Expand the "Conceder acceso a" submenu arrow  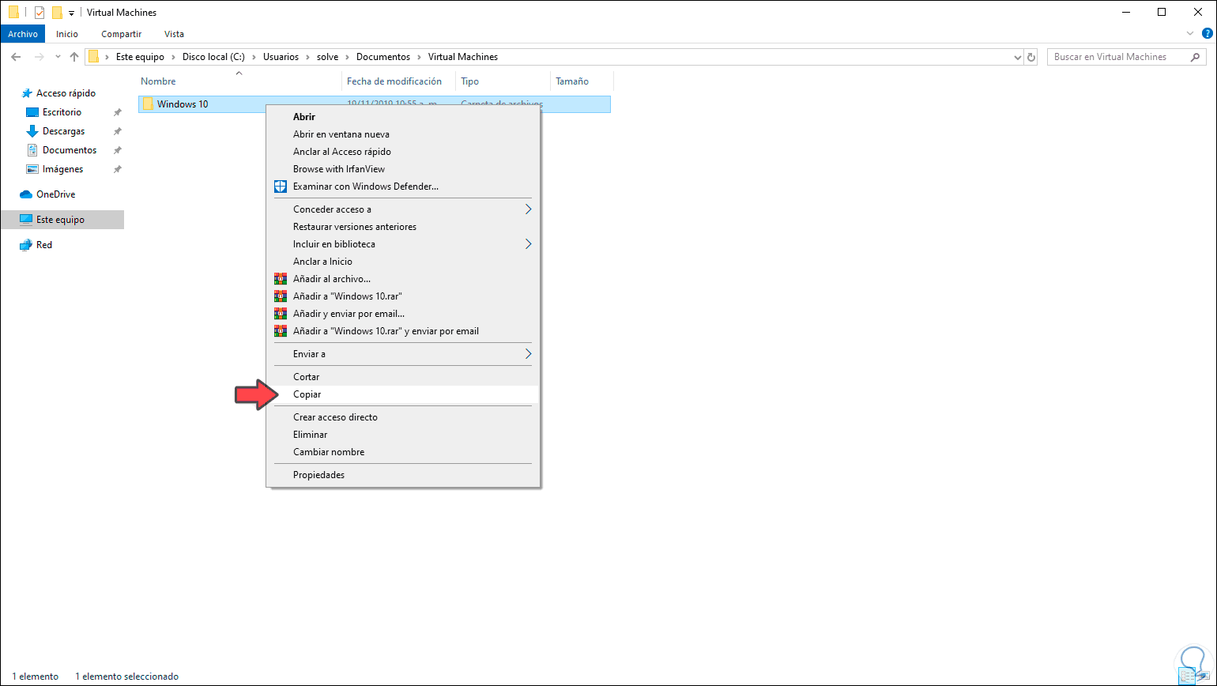529,209
